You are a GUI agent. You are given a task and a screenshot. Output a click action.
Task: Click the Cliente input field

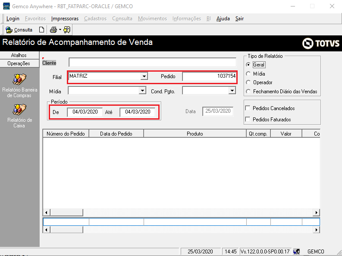coord(153,63)
